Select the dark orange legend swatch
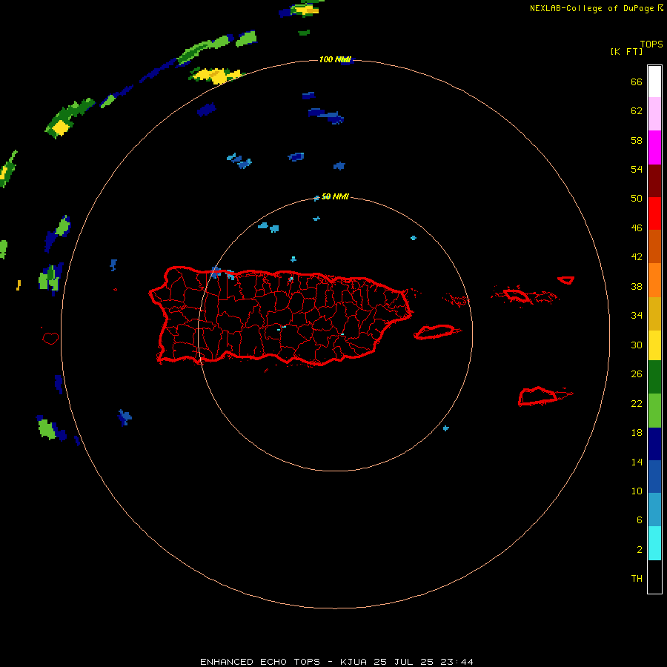The image size is (667, 667). point(654,246)
